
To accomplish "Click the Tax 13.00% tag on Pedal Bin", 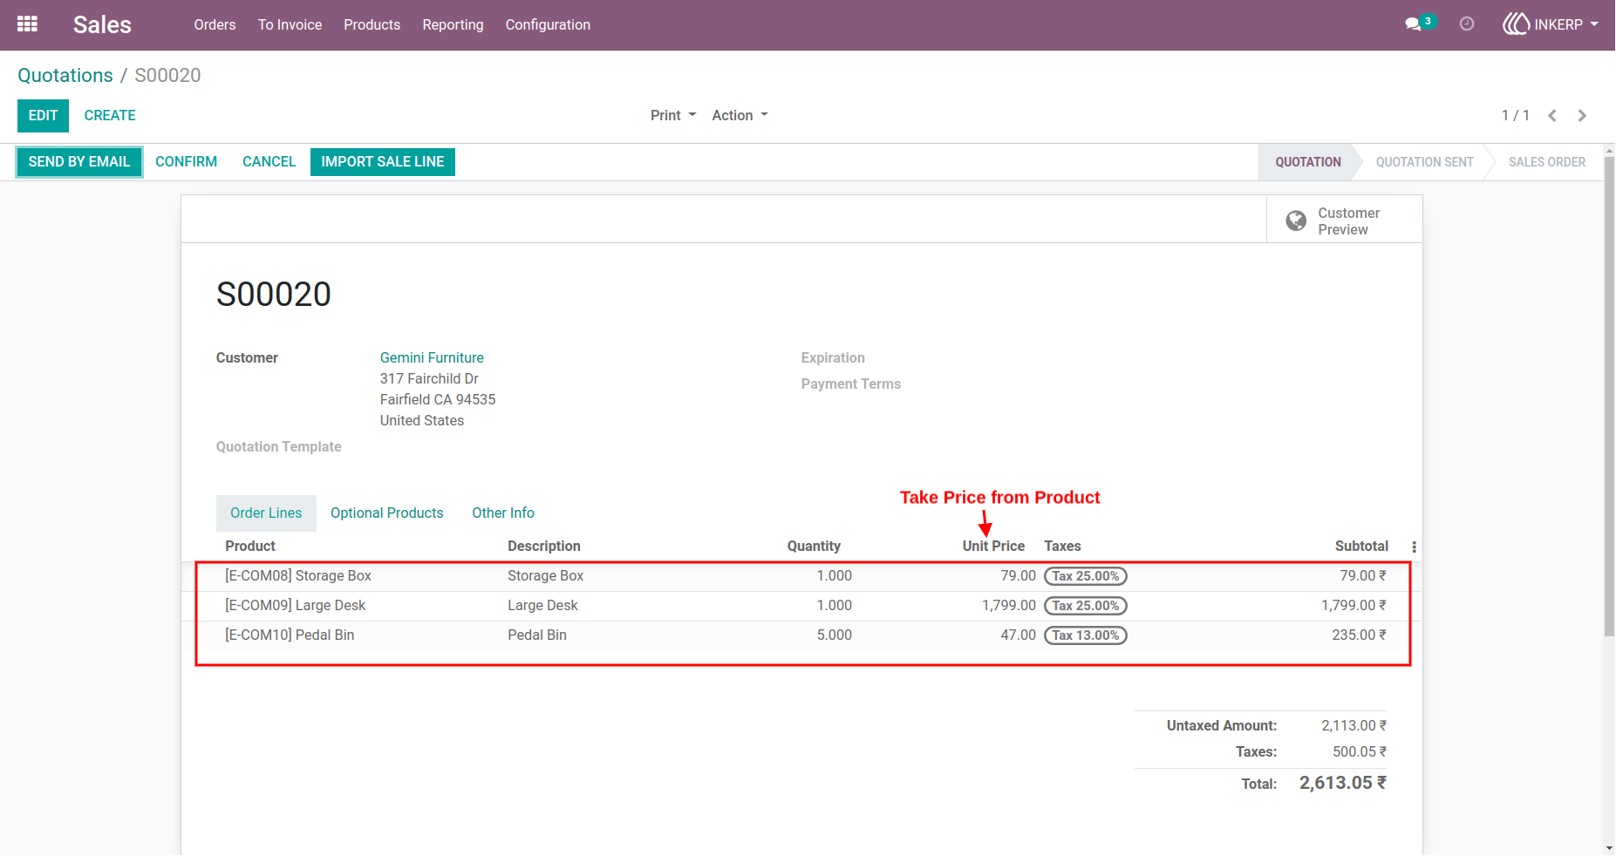I will [1085, 635].
